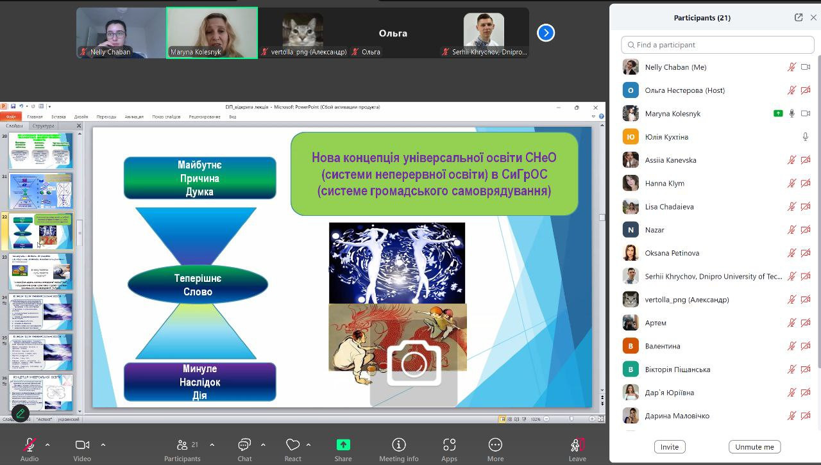Screen dimensions: 821x465
Task: Toggle the Audio microphone mute
Action: [x=30, y=445]
